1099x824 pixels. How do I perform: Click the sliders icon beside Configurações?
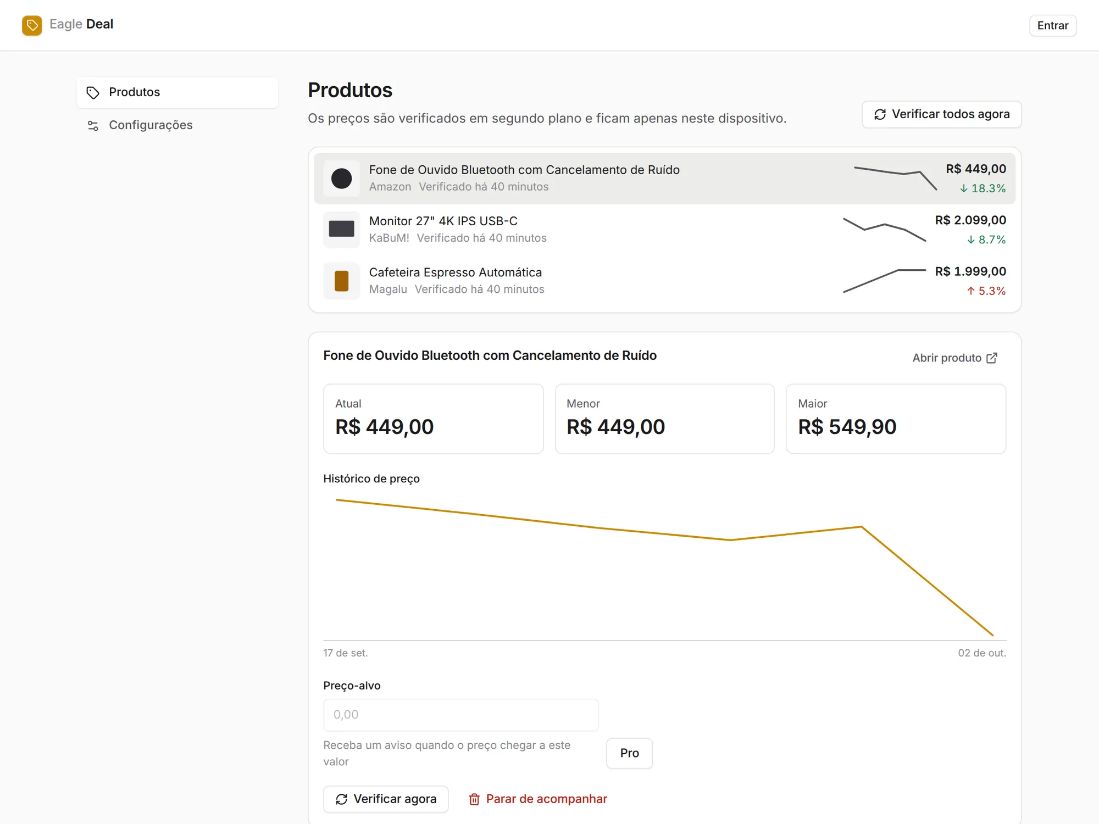pos(93,126)
